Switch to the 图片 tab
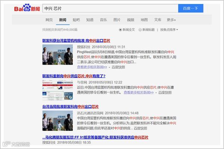The image size is (224, 149). point(117,20)
